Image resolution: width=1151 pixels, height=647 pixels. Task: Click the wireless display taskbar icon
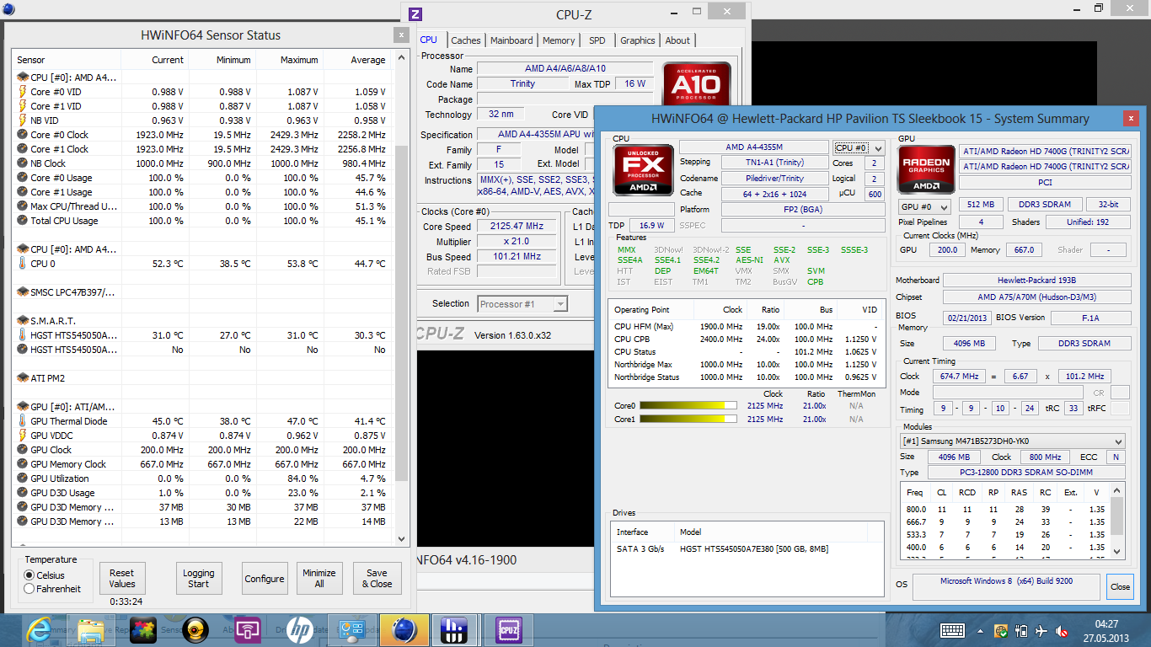tap(247, 629)
